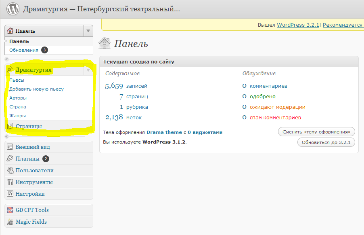Collapse sidebar using top separator arrow
364x235 pixels.
click(x=6, y=59)
